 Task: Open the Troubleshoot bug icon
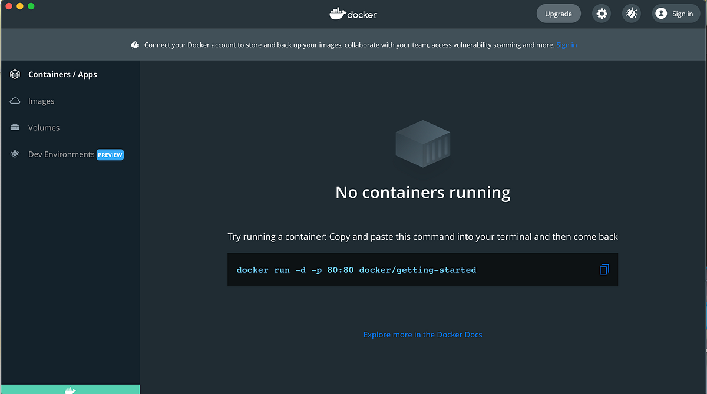pos(631,13)
